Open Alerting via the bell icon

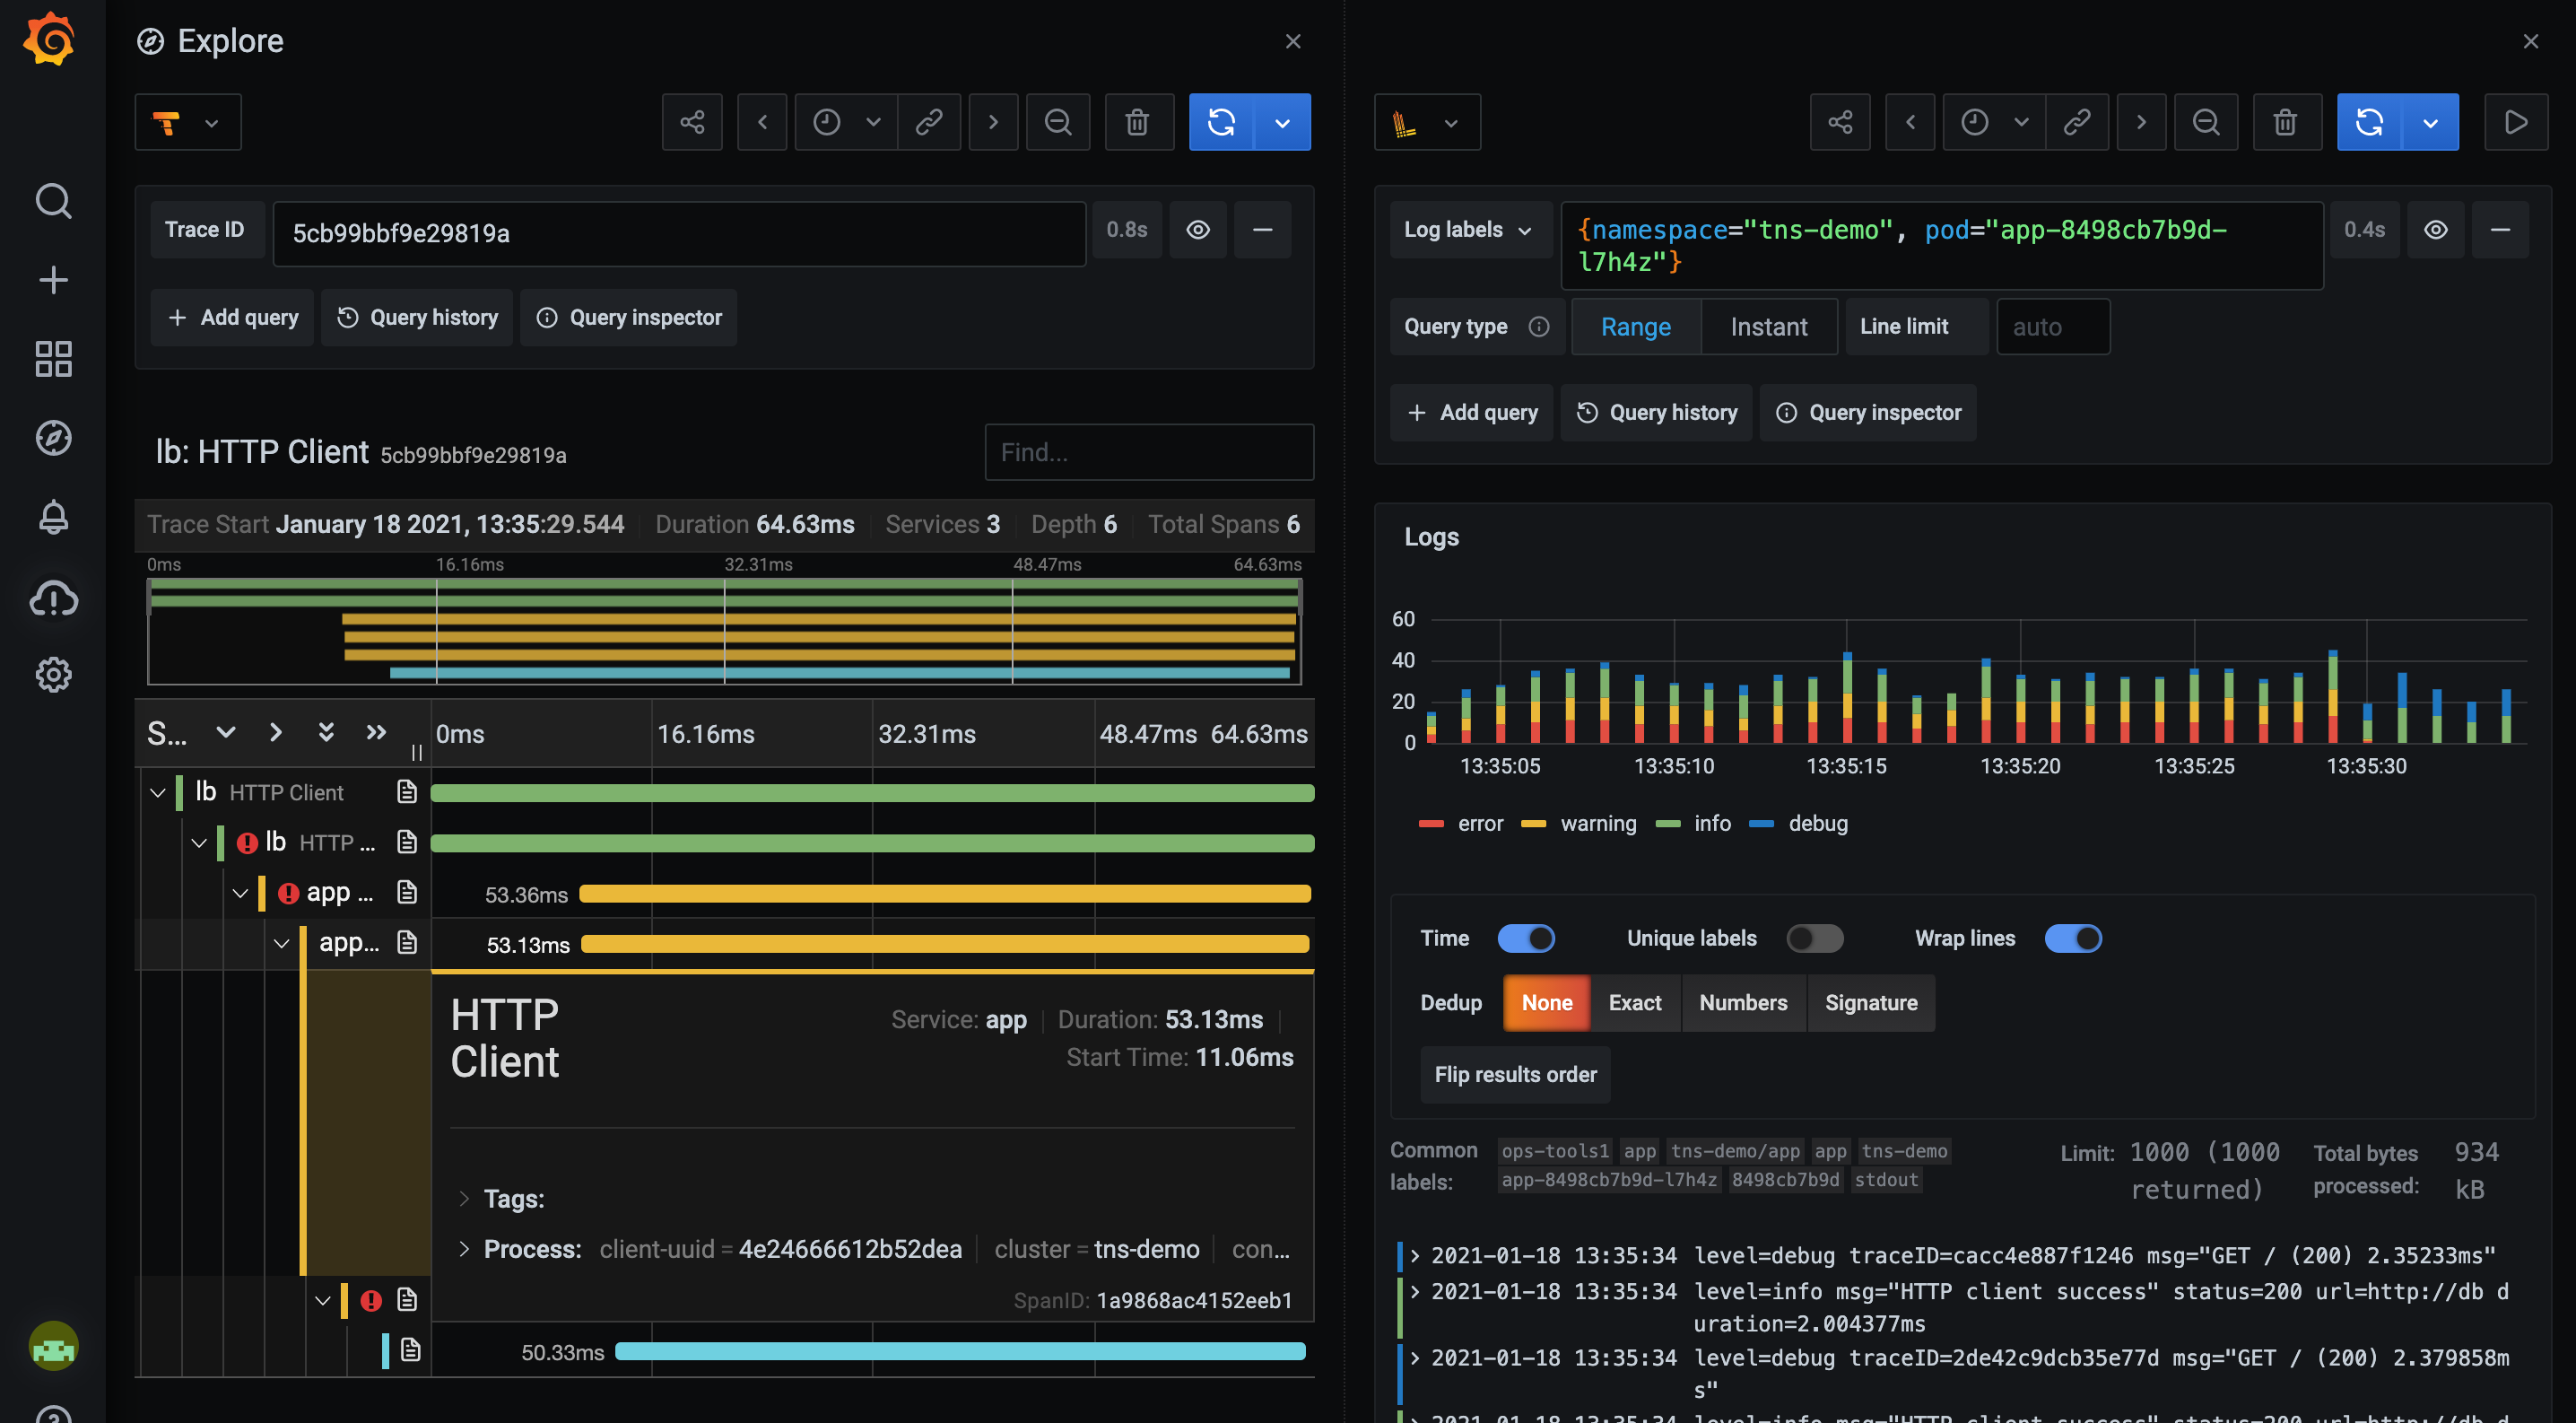(52, 516)
